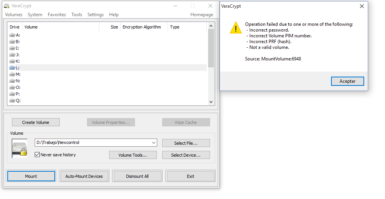Click the Encryption Algorithm column header
Image resolution: width=385 pixels, height=199 pixels.
[144, 27]
